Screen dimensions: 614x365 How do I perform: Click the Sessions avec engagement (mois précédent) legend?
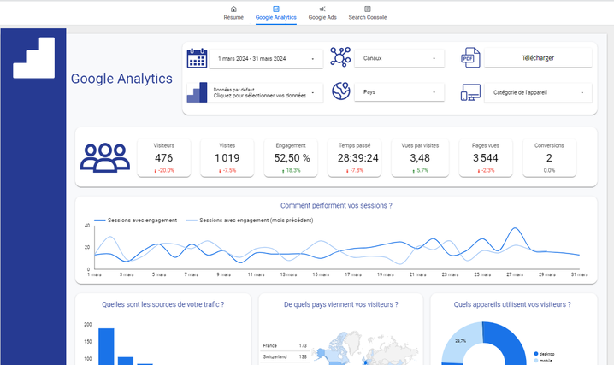[250, 221]
